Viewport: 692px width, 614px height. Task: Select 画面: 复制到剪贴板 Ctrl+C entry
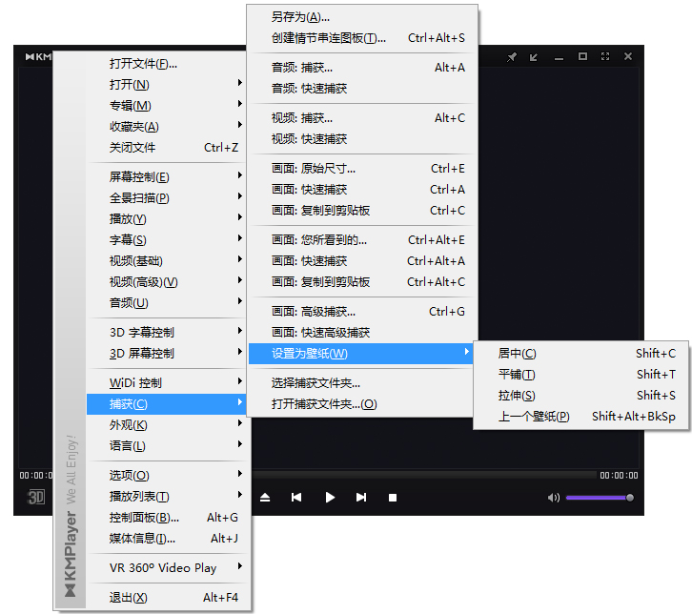pyautogui.click(x=362, y=211)
